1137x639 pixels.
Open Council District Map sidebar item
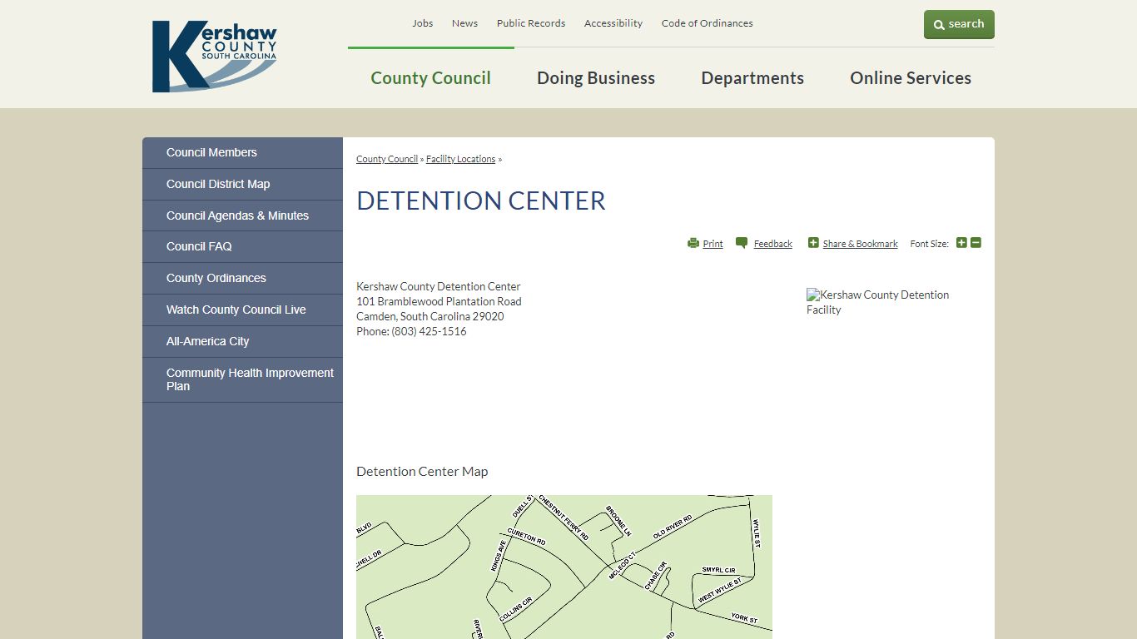242,185
